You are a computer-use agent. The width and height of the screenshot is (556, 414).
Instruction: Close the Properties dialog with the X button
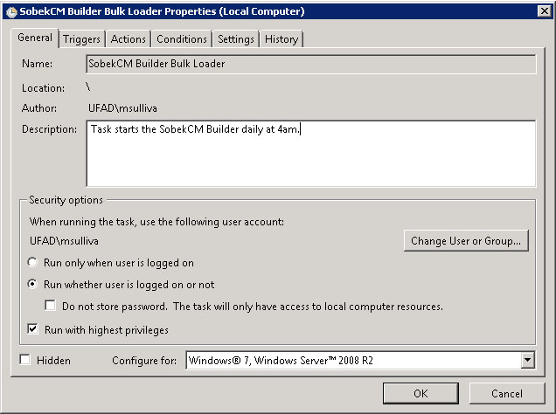point(545,11)
